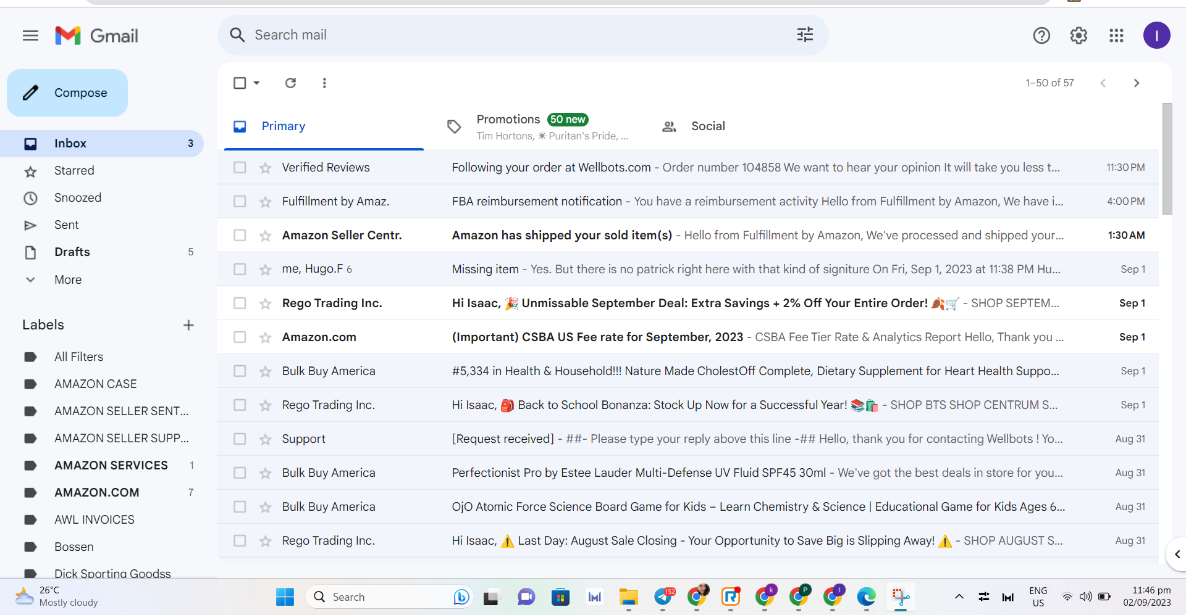This screenshot has width=1186, height=615.
Task: Check the Support email checkbox
Action: (240, 439)
